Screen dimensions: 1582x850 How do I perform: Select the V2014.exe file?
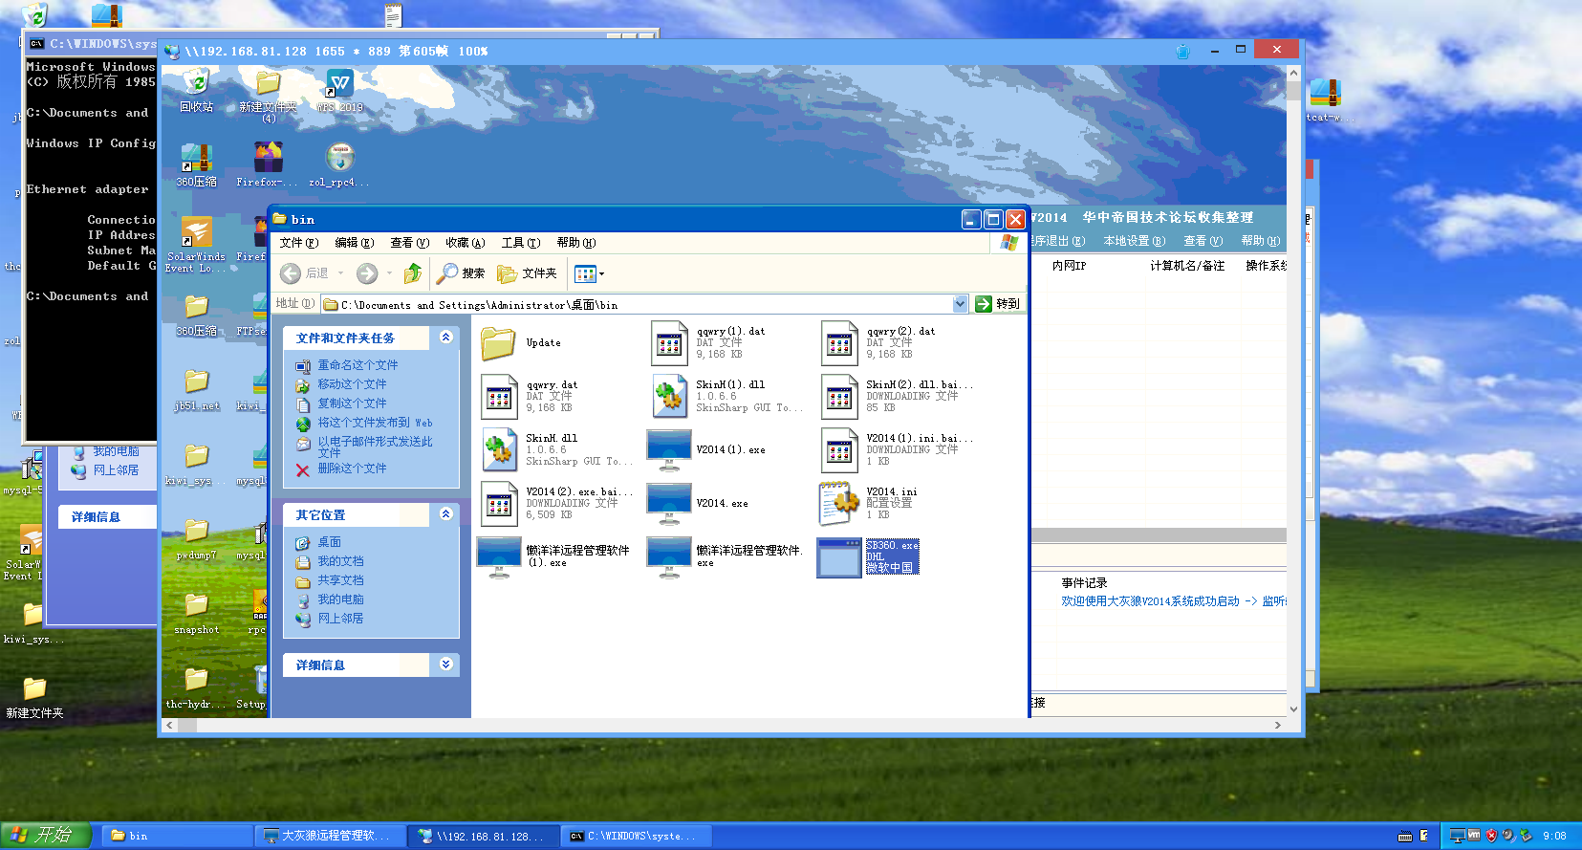pos(699,503)
